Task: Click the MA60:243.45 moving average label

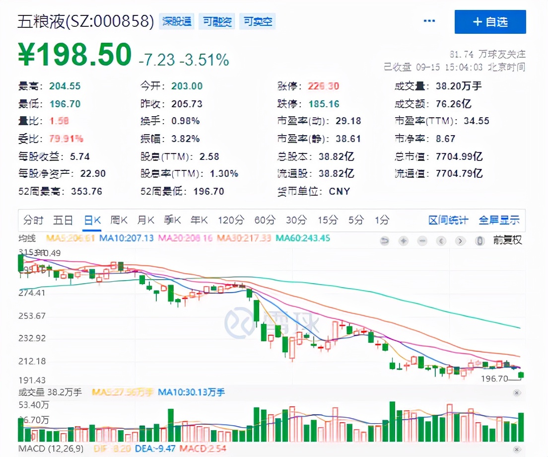Action: (x=303, y=238)
